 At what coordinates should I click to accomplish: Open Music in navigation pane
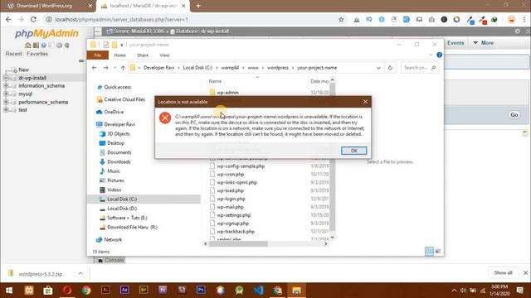point(114,171)
